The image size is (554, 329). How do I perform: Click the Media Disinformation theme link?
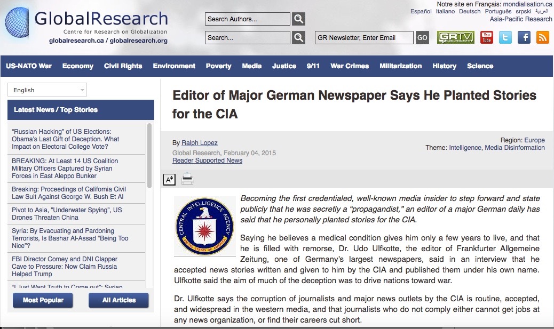click(515, 148)
